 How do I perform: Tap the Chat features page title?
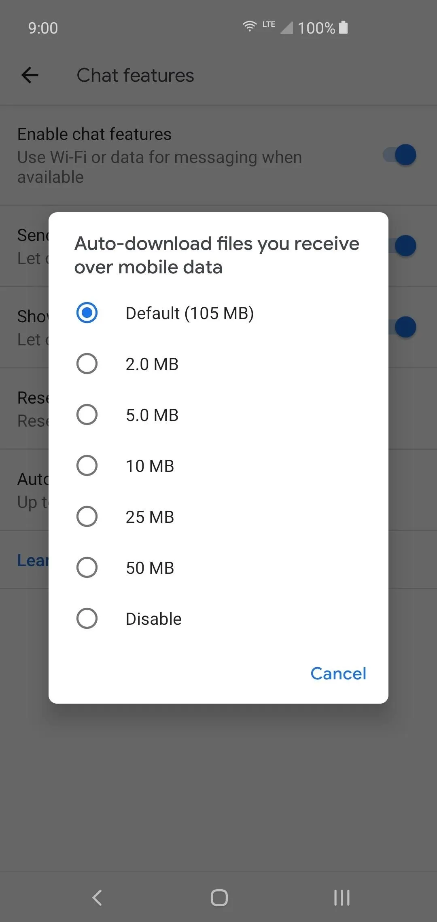pyautogui.click(x=136, y=76)
